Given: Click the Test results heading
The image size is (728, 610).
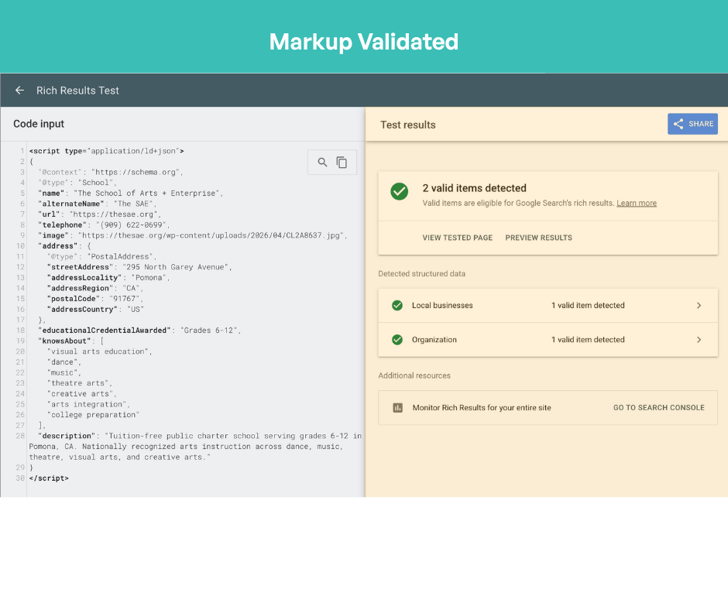Looking at the screenshot, I should coord(407,125).
